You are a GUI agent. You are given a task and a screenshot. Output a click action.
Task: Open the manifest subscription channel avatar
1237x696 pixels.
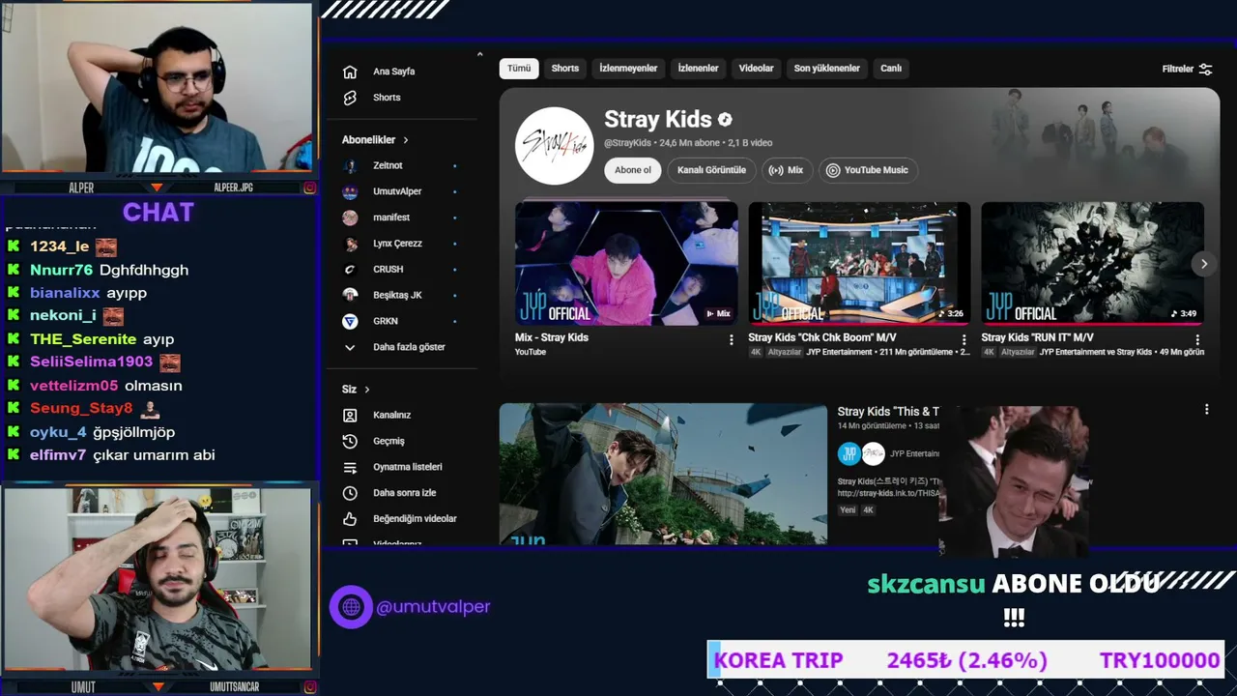coord(350,217)
